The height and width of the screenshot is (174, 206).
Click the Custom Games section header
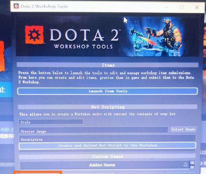pyautogui.click(x=108, y=157)
